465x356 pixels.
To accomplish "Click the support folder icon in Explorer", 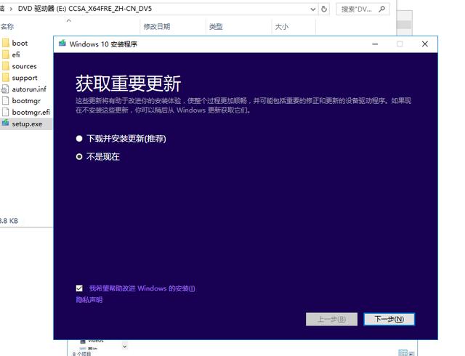I will (x=6, y=78).
